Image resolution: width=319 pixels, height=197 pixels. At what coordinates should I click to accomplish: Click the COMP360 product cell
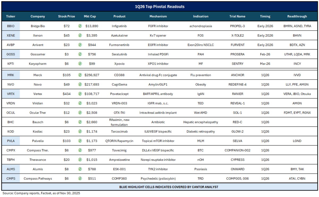coord(119,178)
